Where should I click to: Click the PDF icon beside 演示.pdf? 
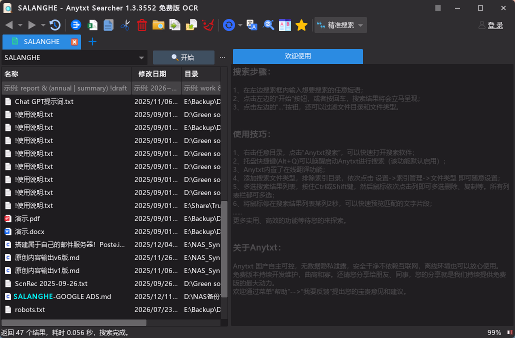tap(8, 218)
